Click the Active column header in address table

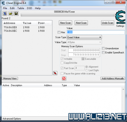[6, 85]
